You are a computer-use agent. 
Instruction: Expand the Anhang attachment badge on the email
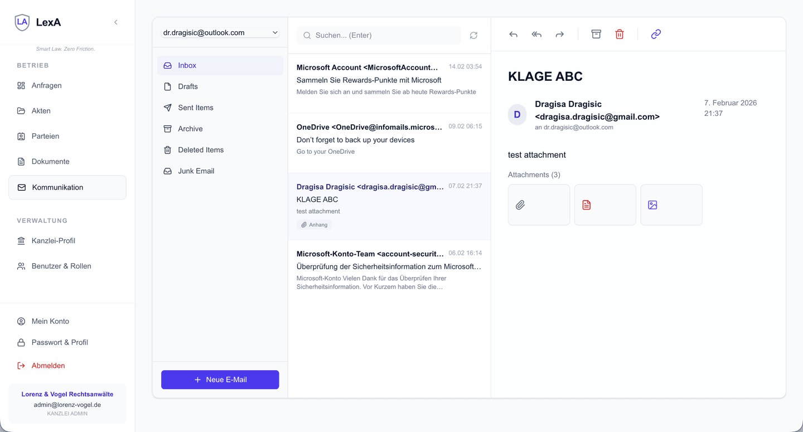click(314, 224)
